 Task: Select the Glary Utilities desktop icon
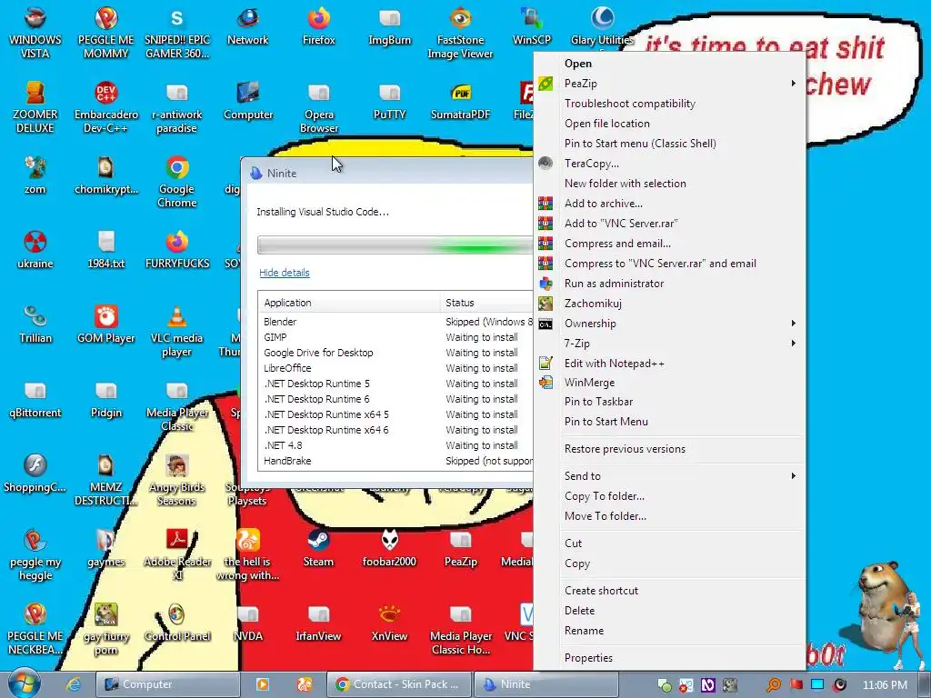click(x=602, y=25)
